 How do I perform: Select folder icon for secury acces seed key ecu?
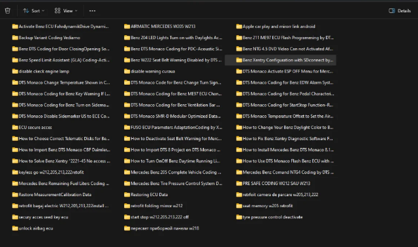(x=15, y=217)
